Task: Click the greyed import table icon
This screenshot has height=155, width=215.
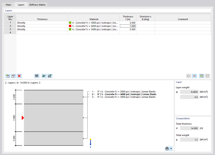Action: pyautogui.click(x=207, y=76)
